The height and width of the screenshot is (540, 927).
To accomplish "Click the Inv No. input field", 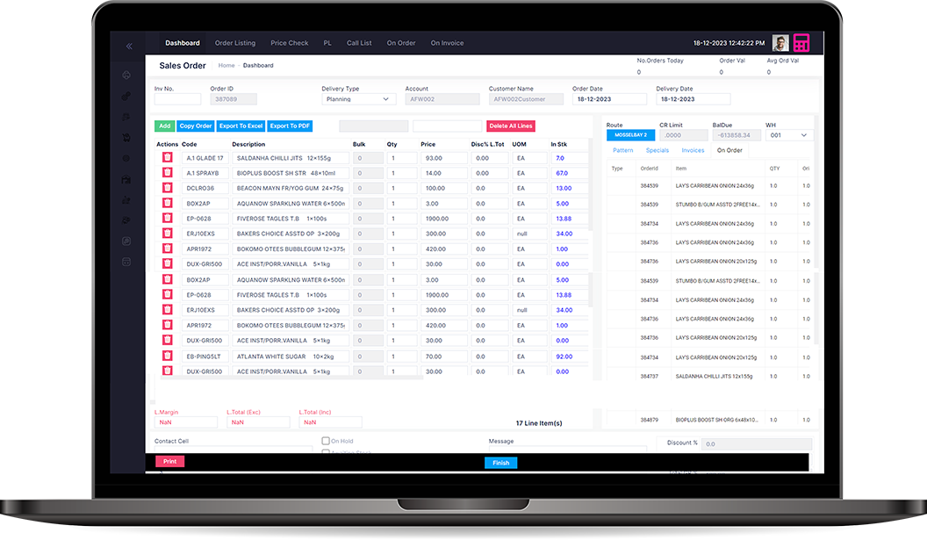I will point(177,99).
